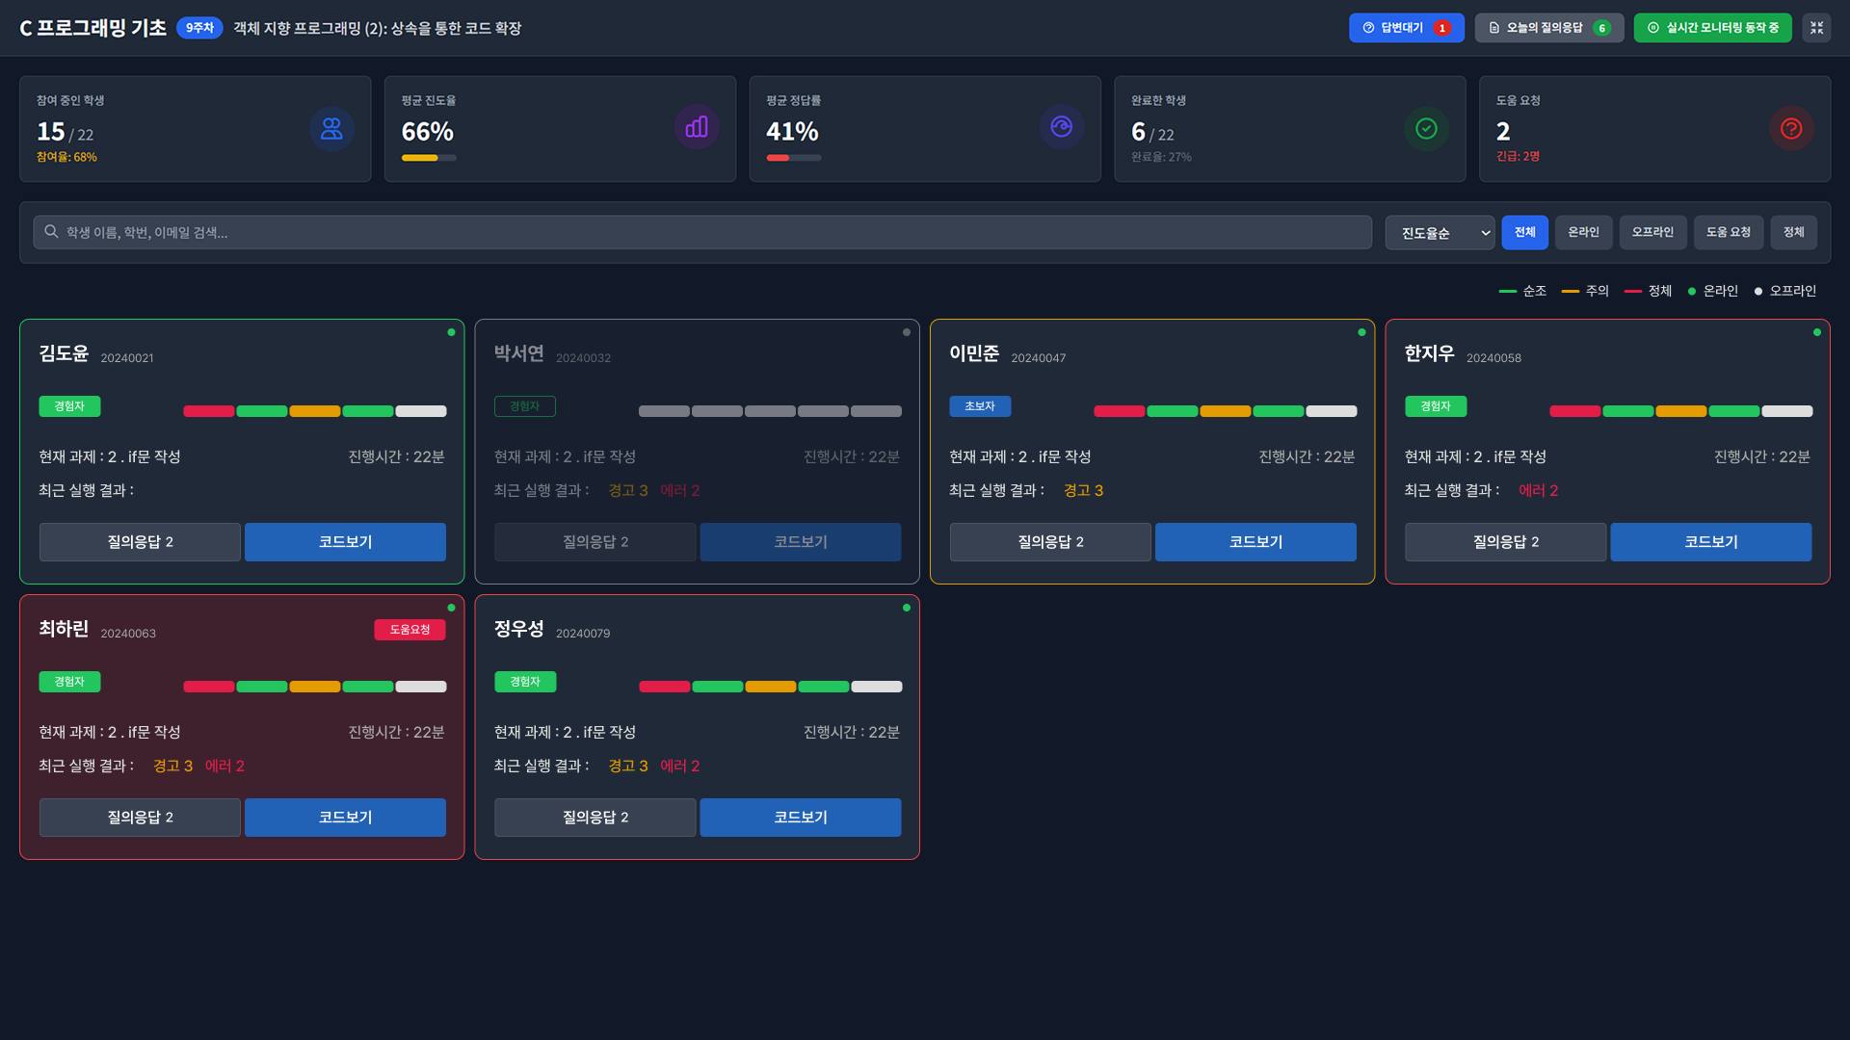The height and width of the screenshot is (1040, 1850).
Task: Open the 진도율순 sort dropdown
Action: [x=1440, y=233]
